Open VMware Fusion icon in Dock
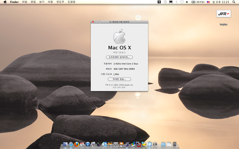 click(x=138, y=144)
